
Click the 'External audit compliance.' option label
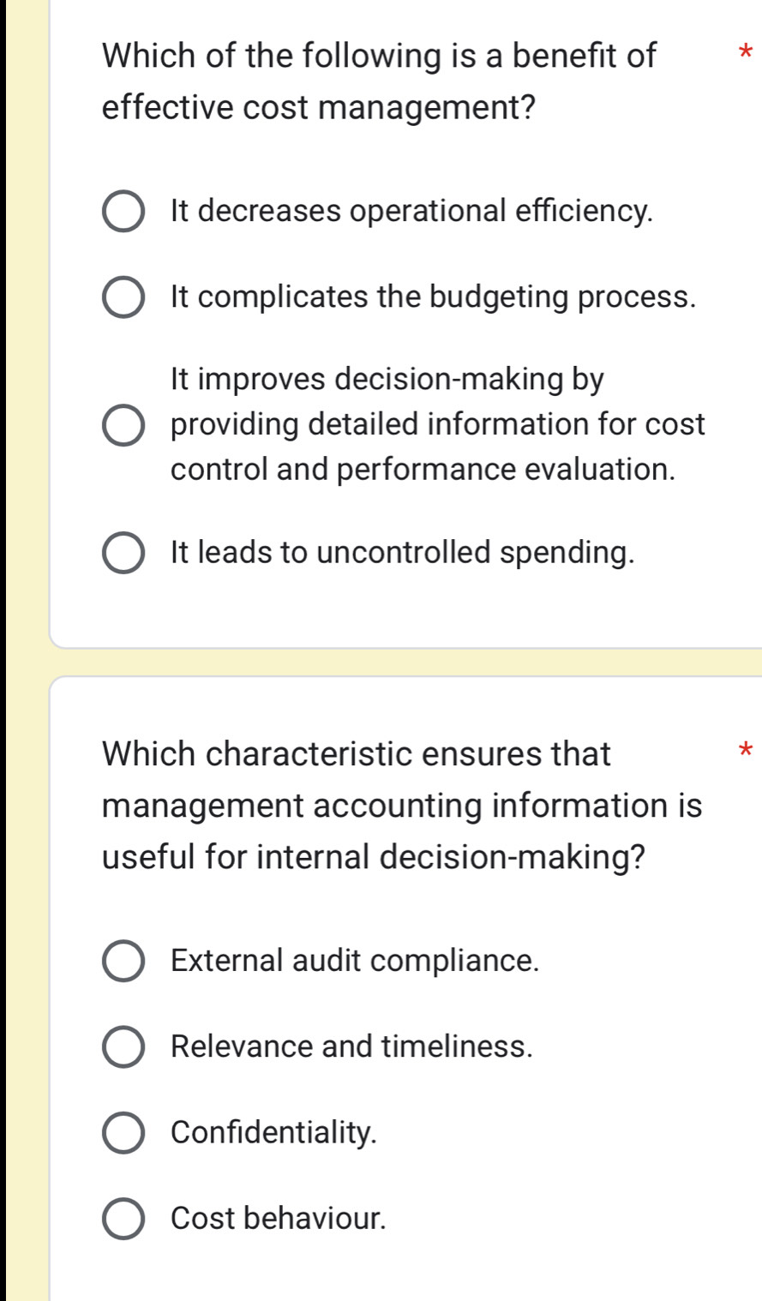click(x=356, y=961)
